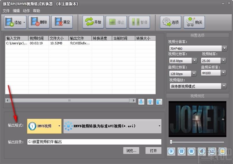
Task: Open the 动作 menu
Action: pyautogui.click(x=26, y=11)
